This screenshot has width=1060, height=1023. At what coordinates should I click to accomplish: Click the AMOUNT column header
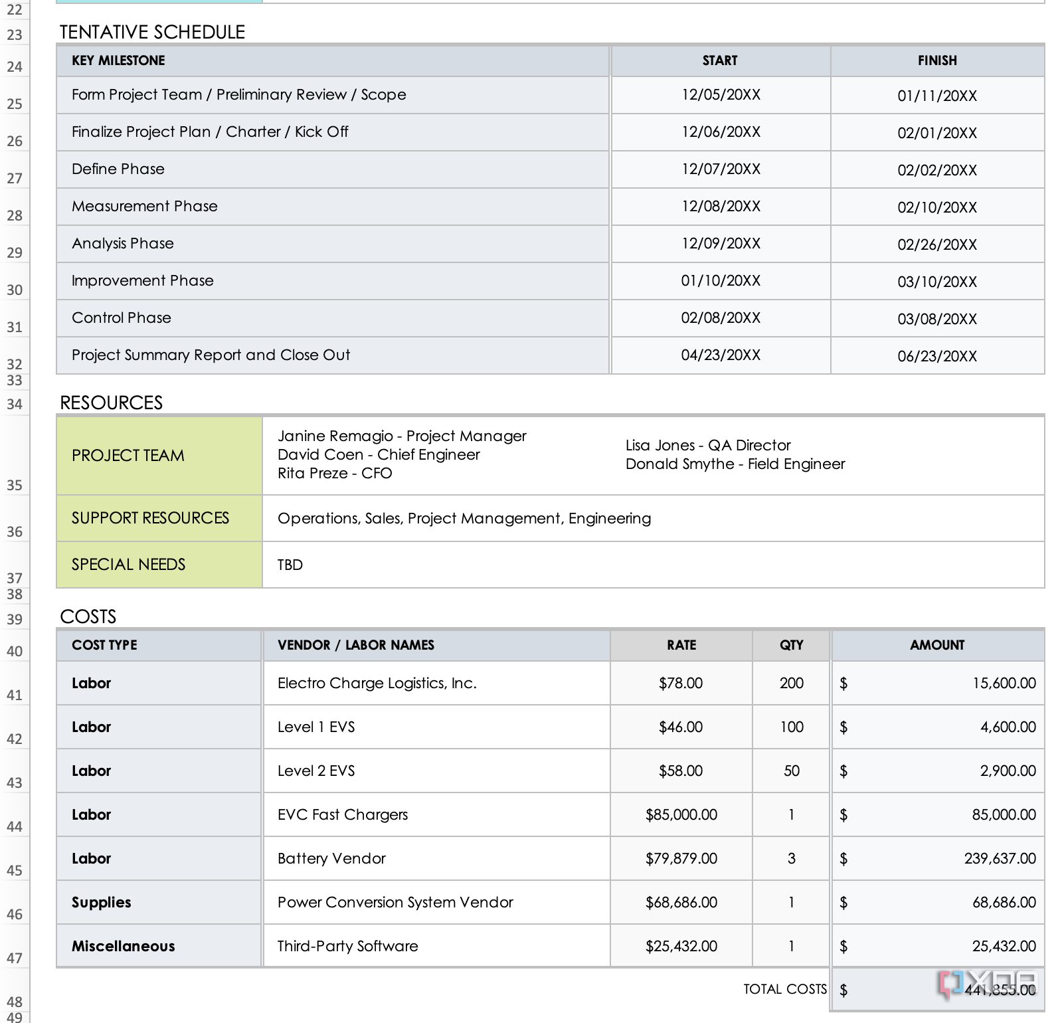(938, 645)
